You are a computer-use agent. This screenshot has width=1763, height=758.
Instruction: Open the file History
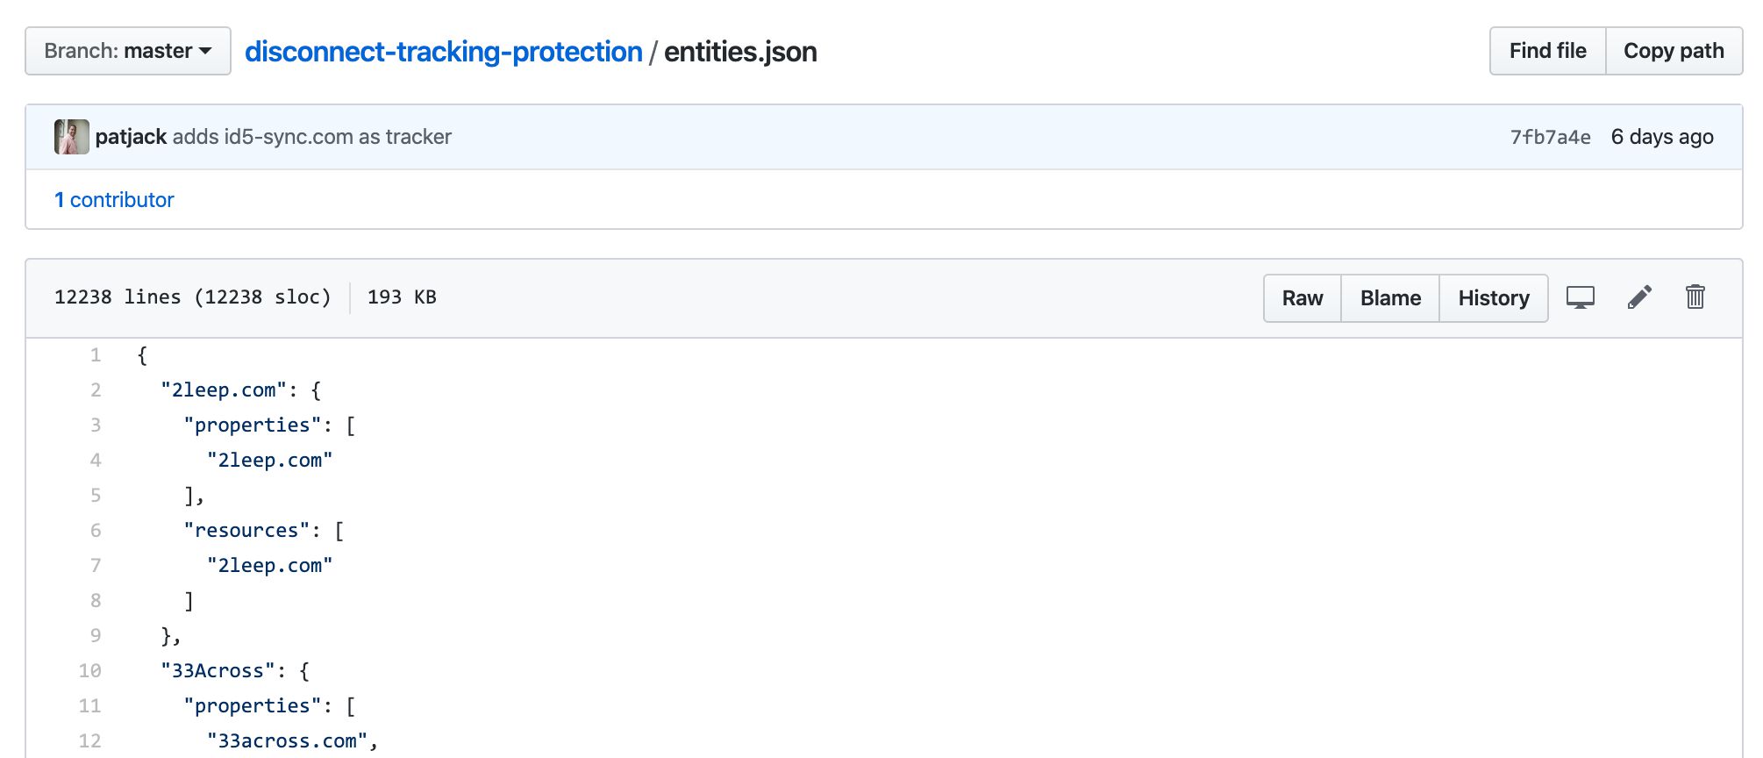(1494, 298)
